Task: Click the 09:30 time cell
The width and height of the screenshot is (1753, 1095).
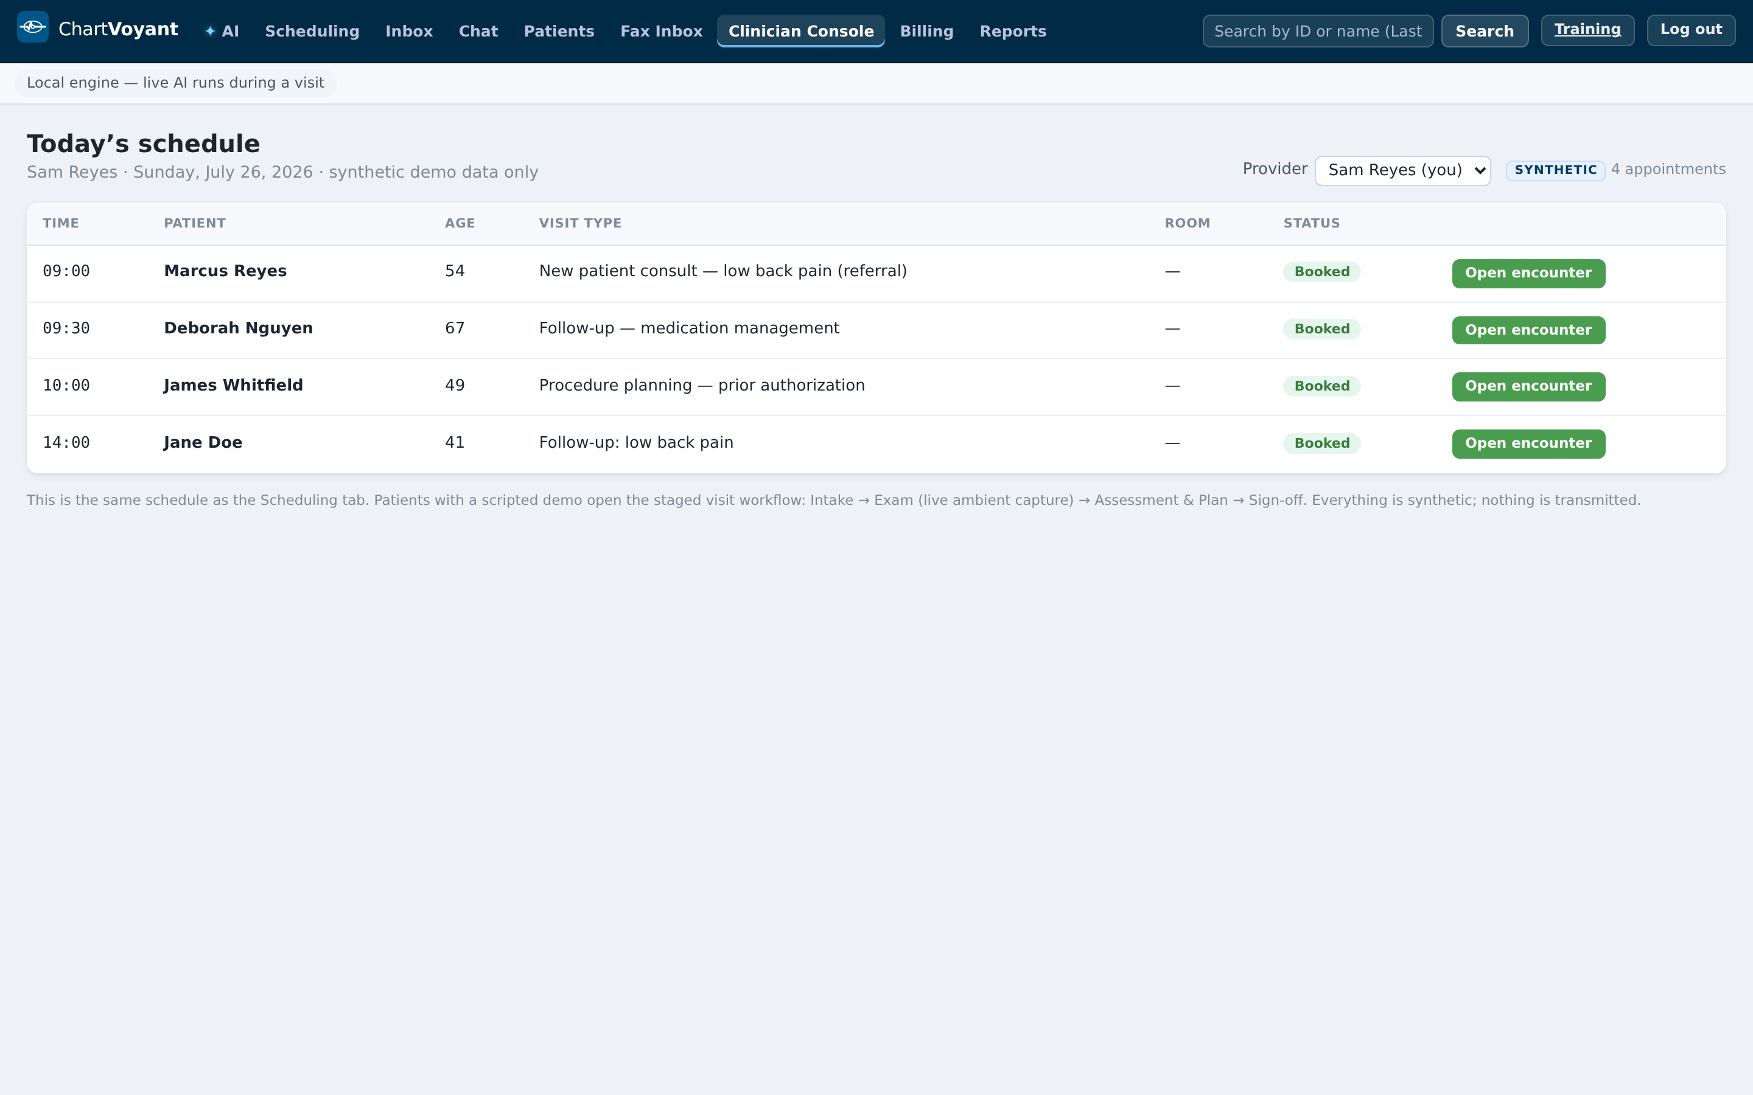Action: pyautogui.click(x=66, y=328)
